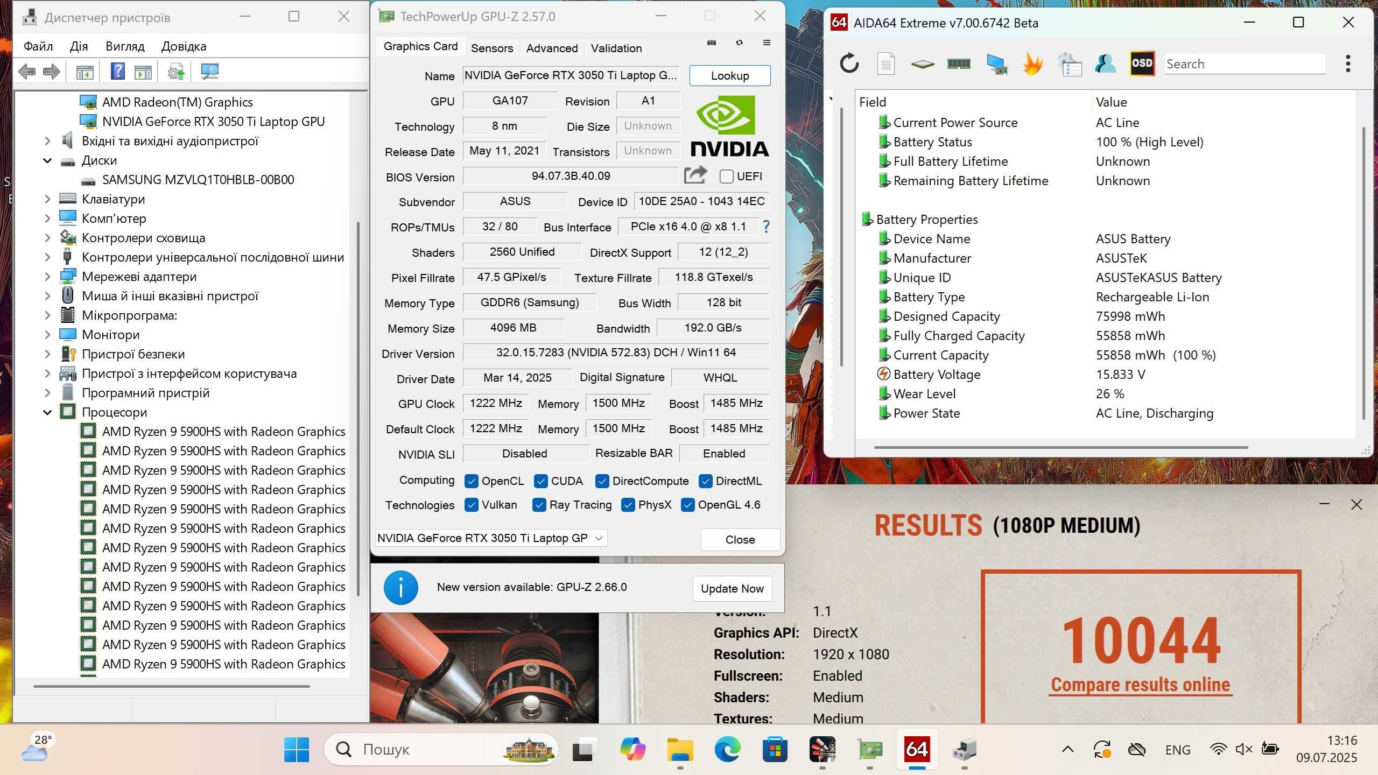Switch to Sensors tab in GPU-Z
The height and width of the screenshot is (775, 1378).
492,48
